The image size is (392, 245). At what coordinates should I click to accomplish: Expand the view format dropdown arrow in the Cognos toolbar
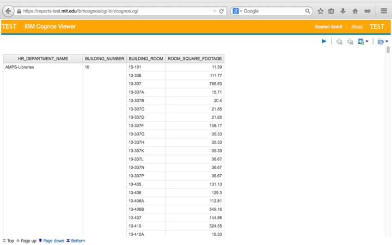pos(367,41)
